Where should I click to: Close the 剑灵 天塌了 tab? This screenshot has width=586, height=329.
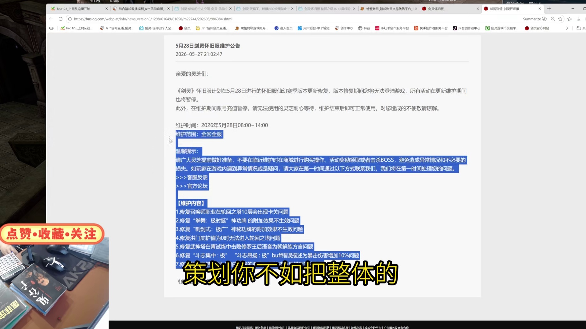pos(292,9)
